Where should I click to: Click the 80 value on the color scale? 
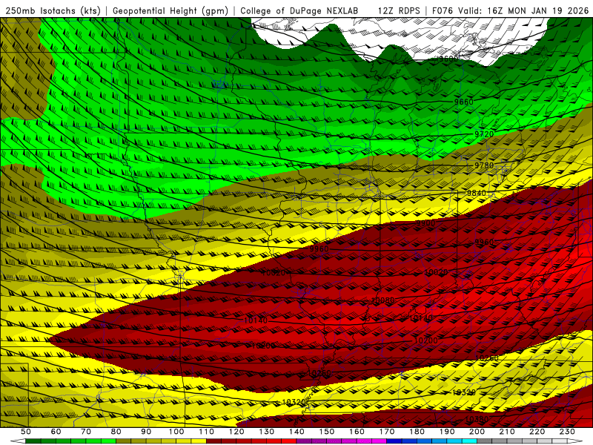(x=116, y=432)
